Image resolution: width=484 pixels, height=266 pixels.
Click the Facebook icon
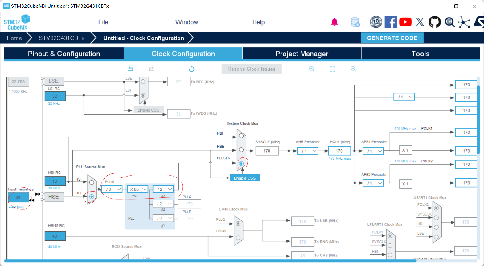[391, 22]
